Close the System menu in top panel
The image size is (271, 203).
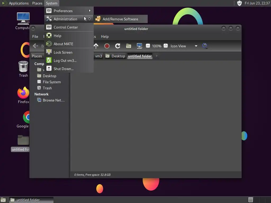52,3
